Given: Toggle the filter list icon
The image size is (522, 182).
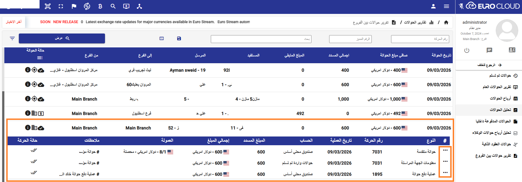Looking at the screenshot, I should [12, 38].
